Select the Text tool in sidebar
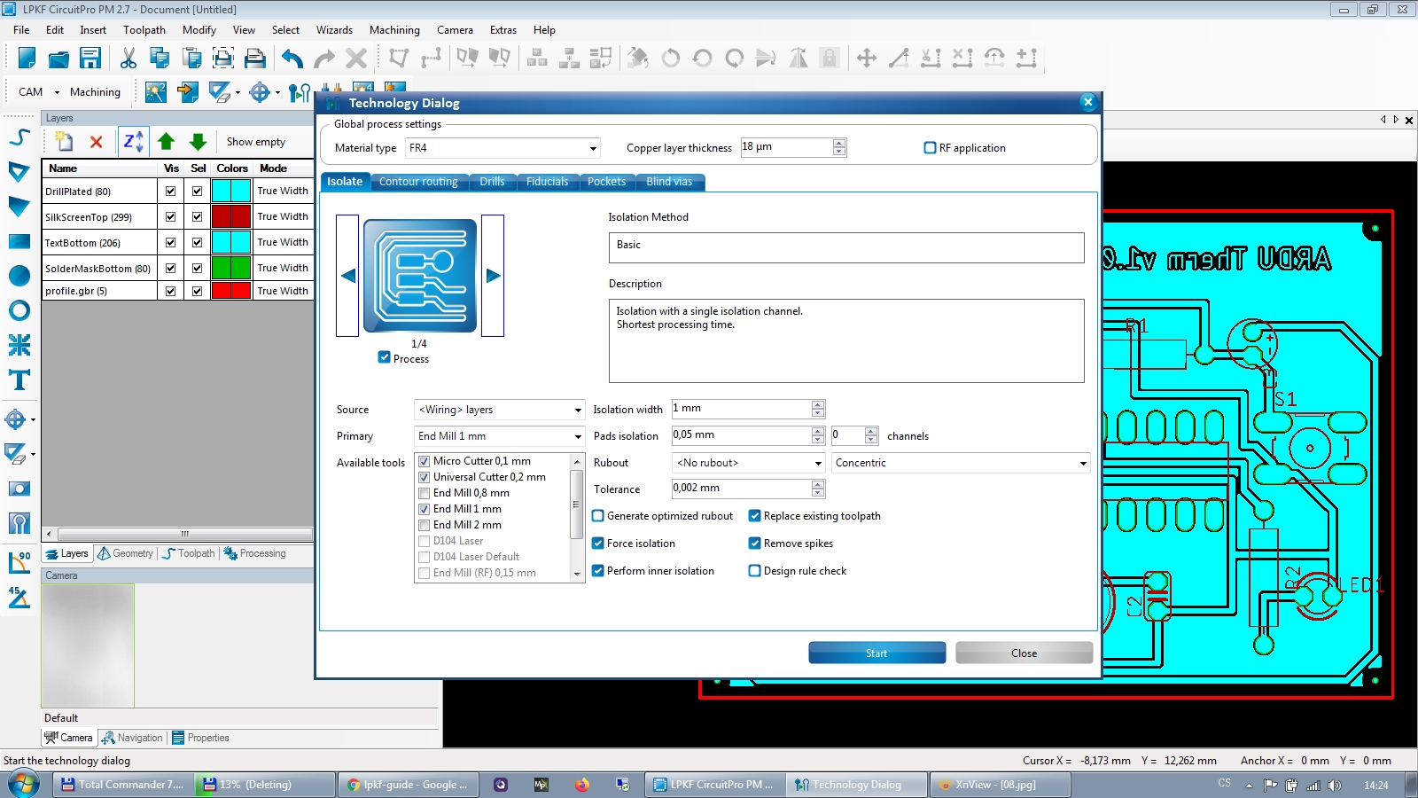The height and width of the screenshot is (798, 1418). tap(19, 380)
